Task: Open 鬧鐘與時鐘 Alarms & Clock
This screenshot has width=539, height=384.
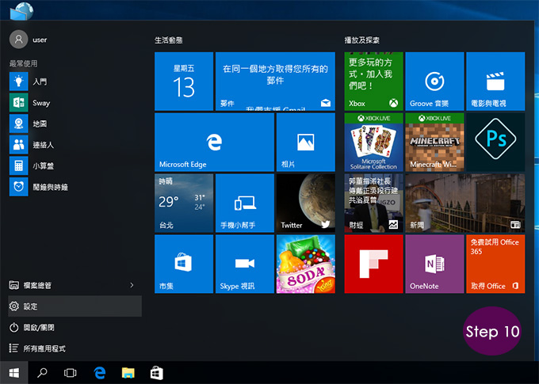Action: [75, 187]
